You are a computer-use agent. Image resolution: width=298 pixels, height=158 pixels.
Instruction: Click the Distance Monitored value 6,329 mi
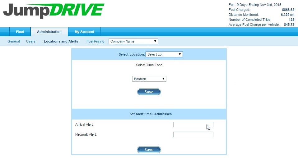click(287, 15)
